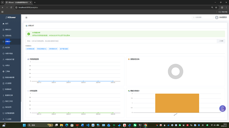229x128 pixels.
Task: Click the green check icon in AI banner
Action: click(x=29, y=34)
